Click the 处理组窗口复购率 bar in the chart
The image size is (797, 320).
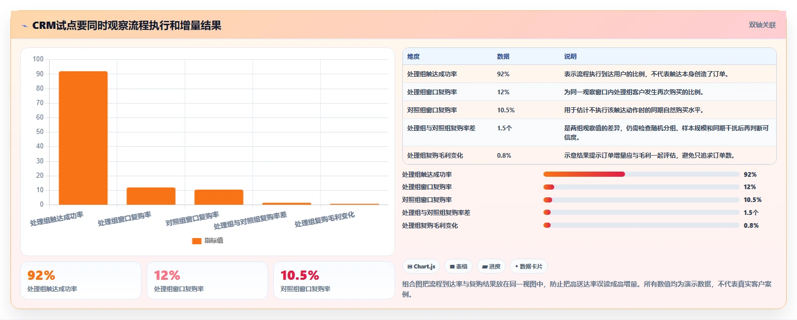tap(151, 196)
